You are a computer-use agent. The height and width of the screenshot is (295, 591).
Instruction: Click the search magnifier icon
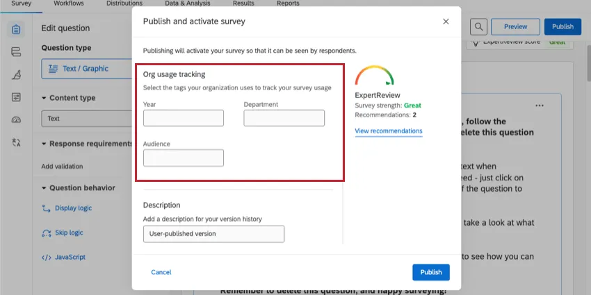tap(478, 26)
